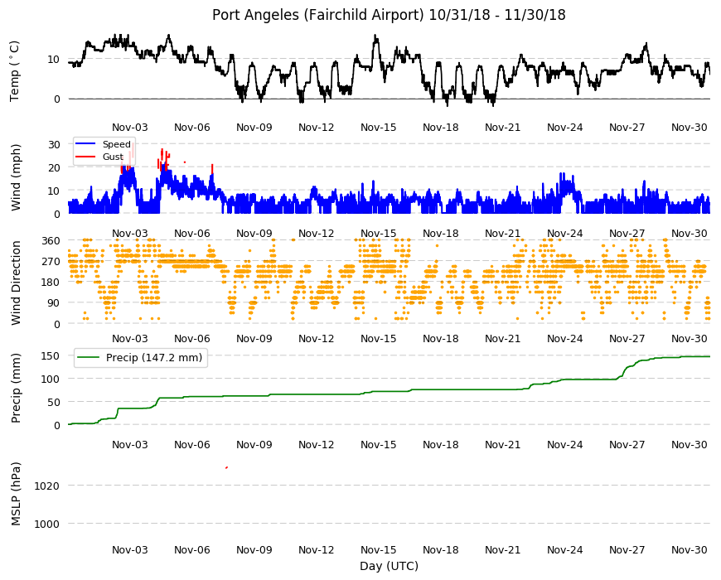Click the small red point in MSLP plot
721x580 pixels.
(226, 467)
